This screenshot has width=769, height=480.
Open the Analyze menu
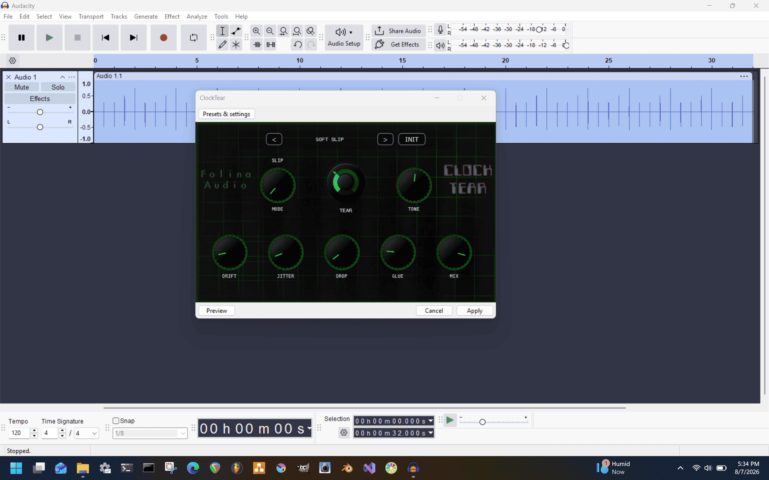tap(197, 16)
